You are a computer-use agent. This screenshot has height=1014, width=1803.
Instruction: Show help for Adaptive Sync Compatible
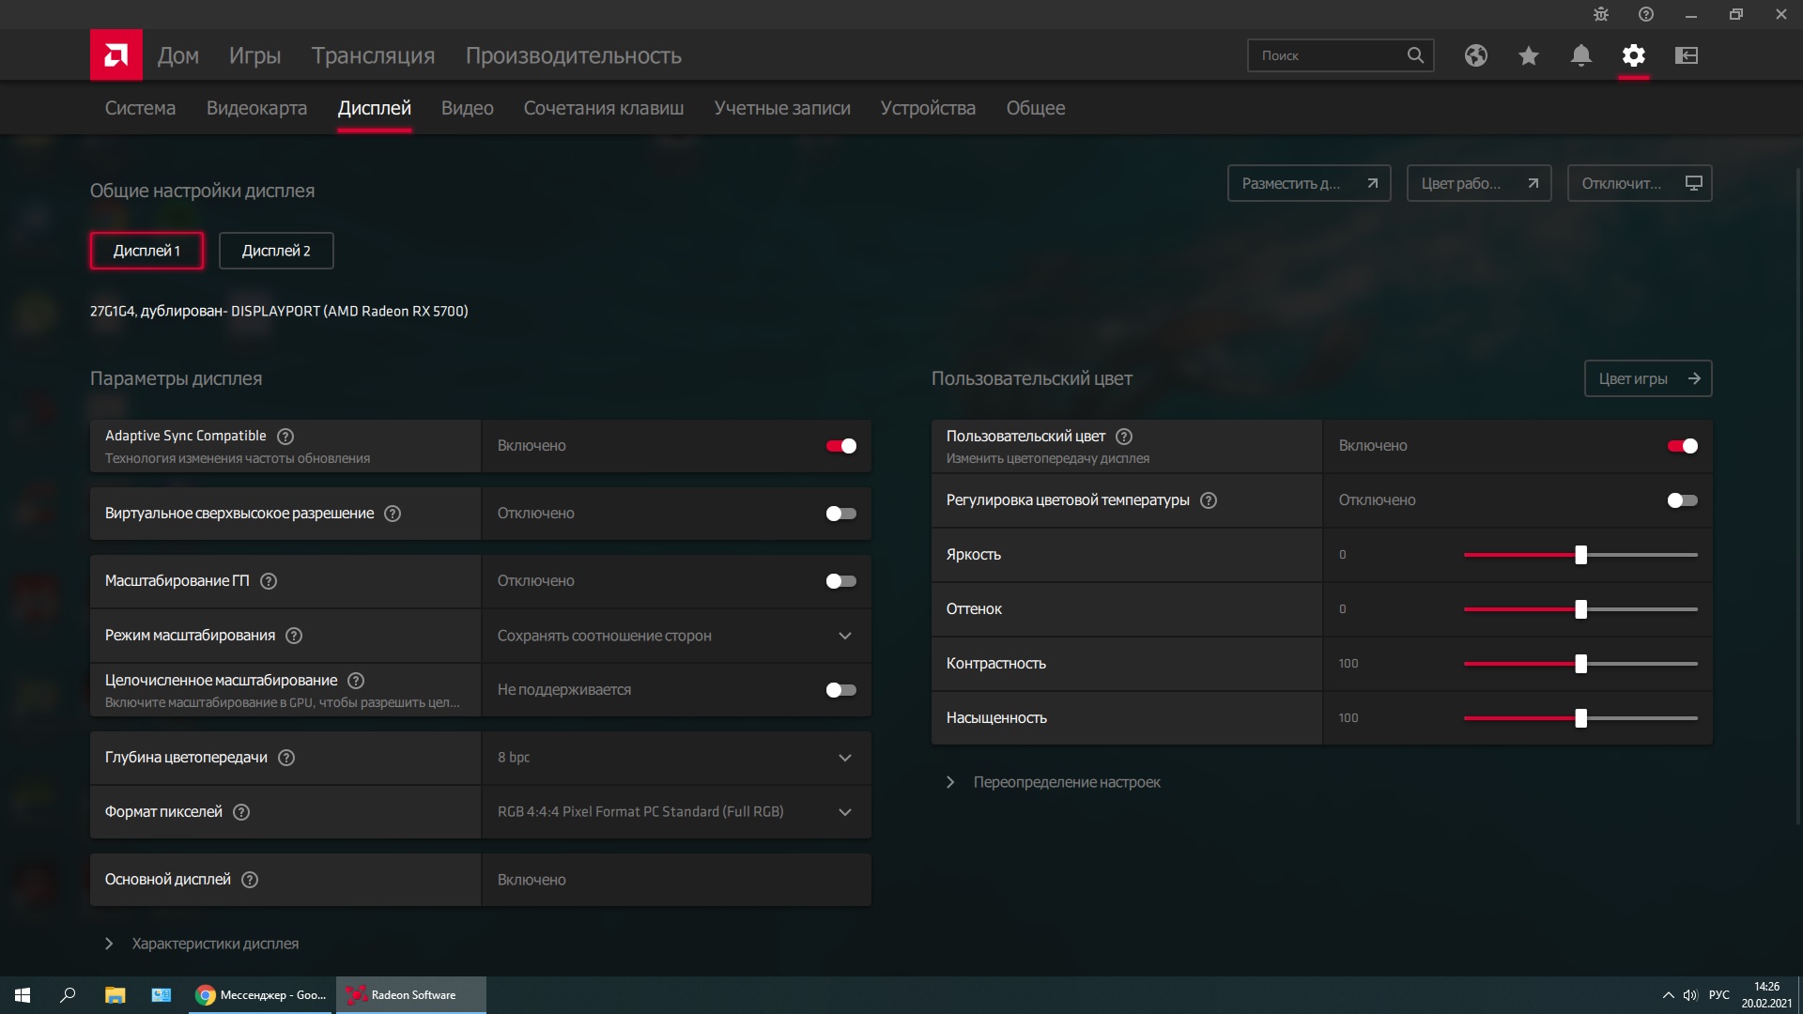(x=285, y=437)
